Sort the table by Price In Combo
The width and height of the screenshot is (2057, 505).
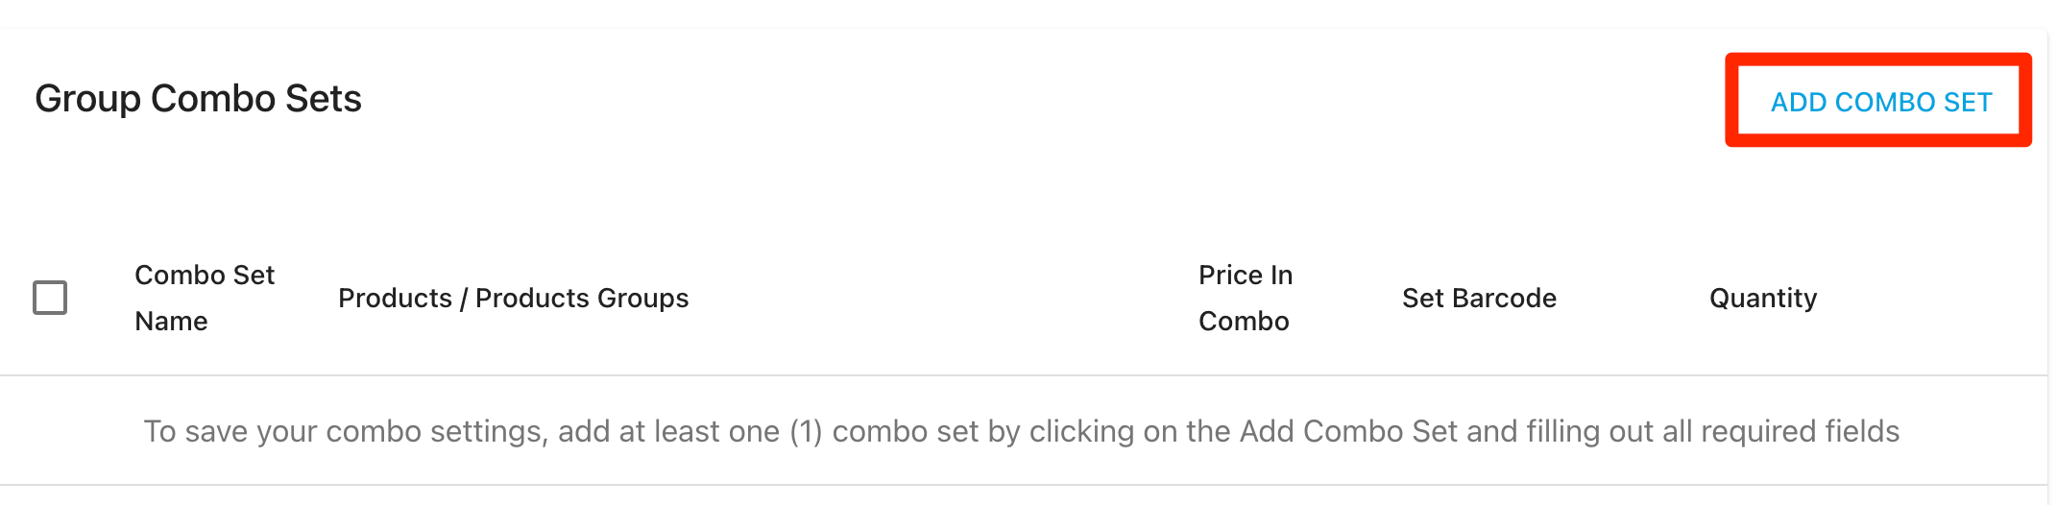point(1245,298)
